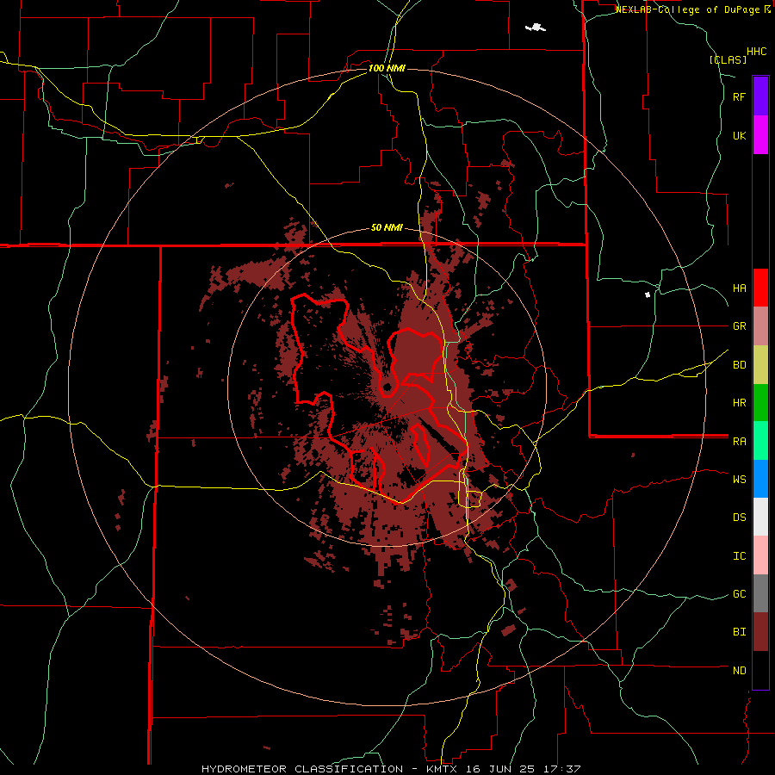Image resolution: width=775 pixels, height=775 pixels.
Task: Click the DS white legend swatch
Action: [760, 517]
